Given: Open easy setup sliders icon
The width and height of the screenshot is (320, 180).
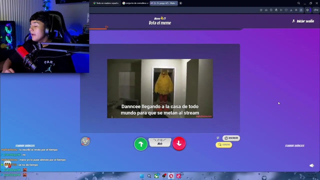Looking at the screenshot, I should click(x=296, y=10).
